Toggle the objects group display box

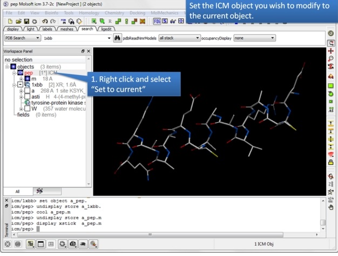click(13, 66)
